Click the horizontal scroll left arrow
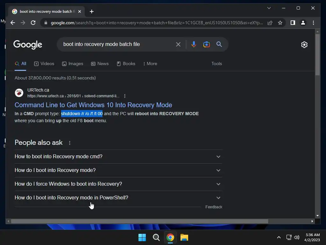This screenshot has width=326, height=245. (x=8, y=221)
